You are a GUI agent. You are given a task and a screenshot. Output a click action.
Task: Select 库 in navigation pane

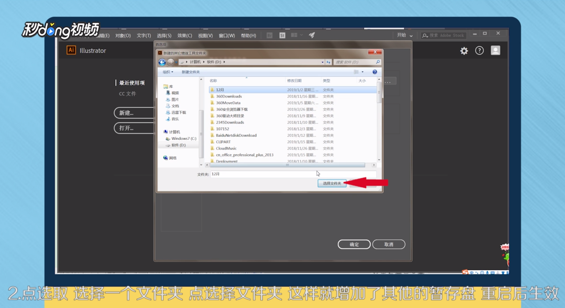(x=168, y=86)
